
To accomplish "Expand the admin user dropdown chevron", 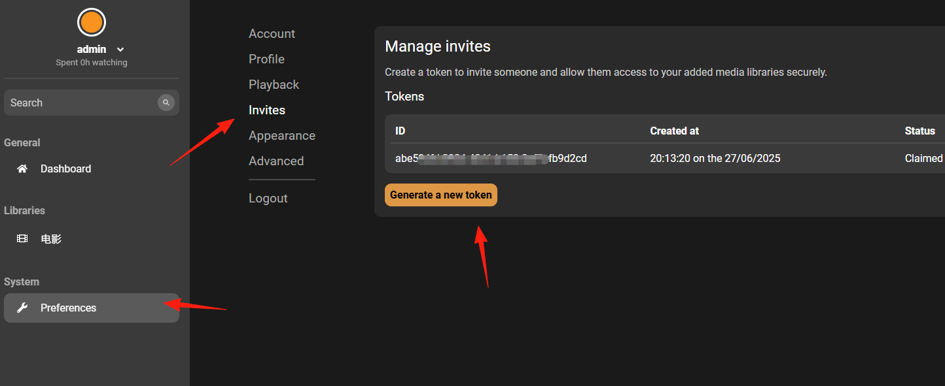I will [120, 50].
